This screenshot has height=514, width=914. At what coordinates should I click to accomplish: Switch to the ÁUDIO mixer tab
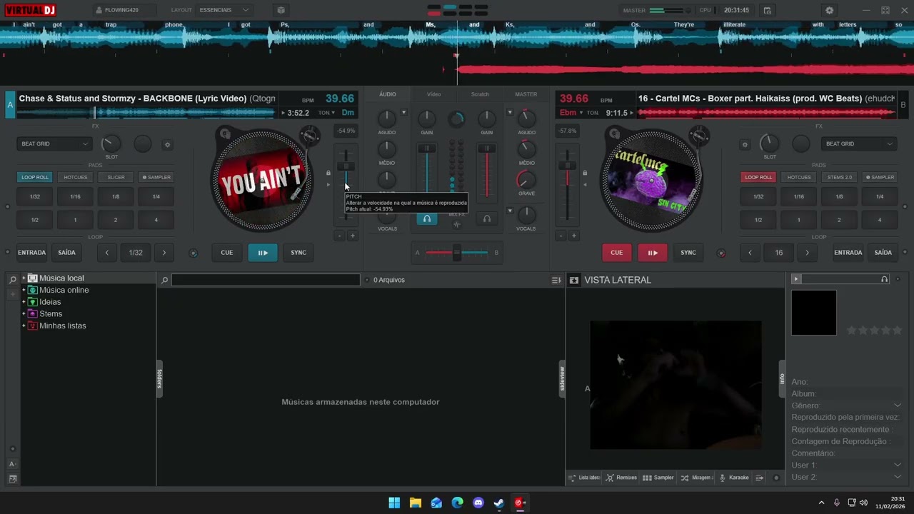(388, 94)
